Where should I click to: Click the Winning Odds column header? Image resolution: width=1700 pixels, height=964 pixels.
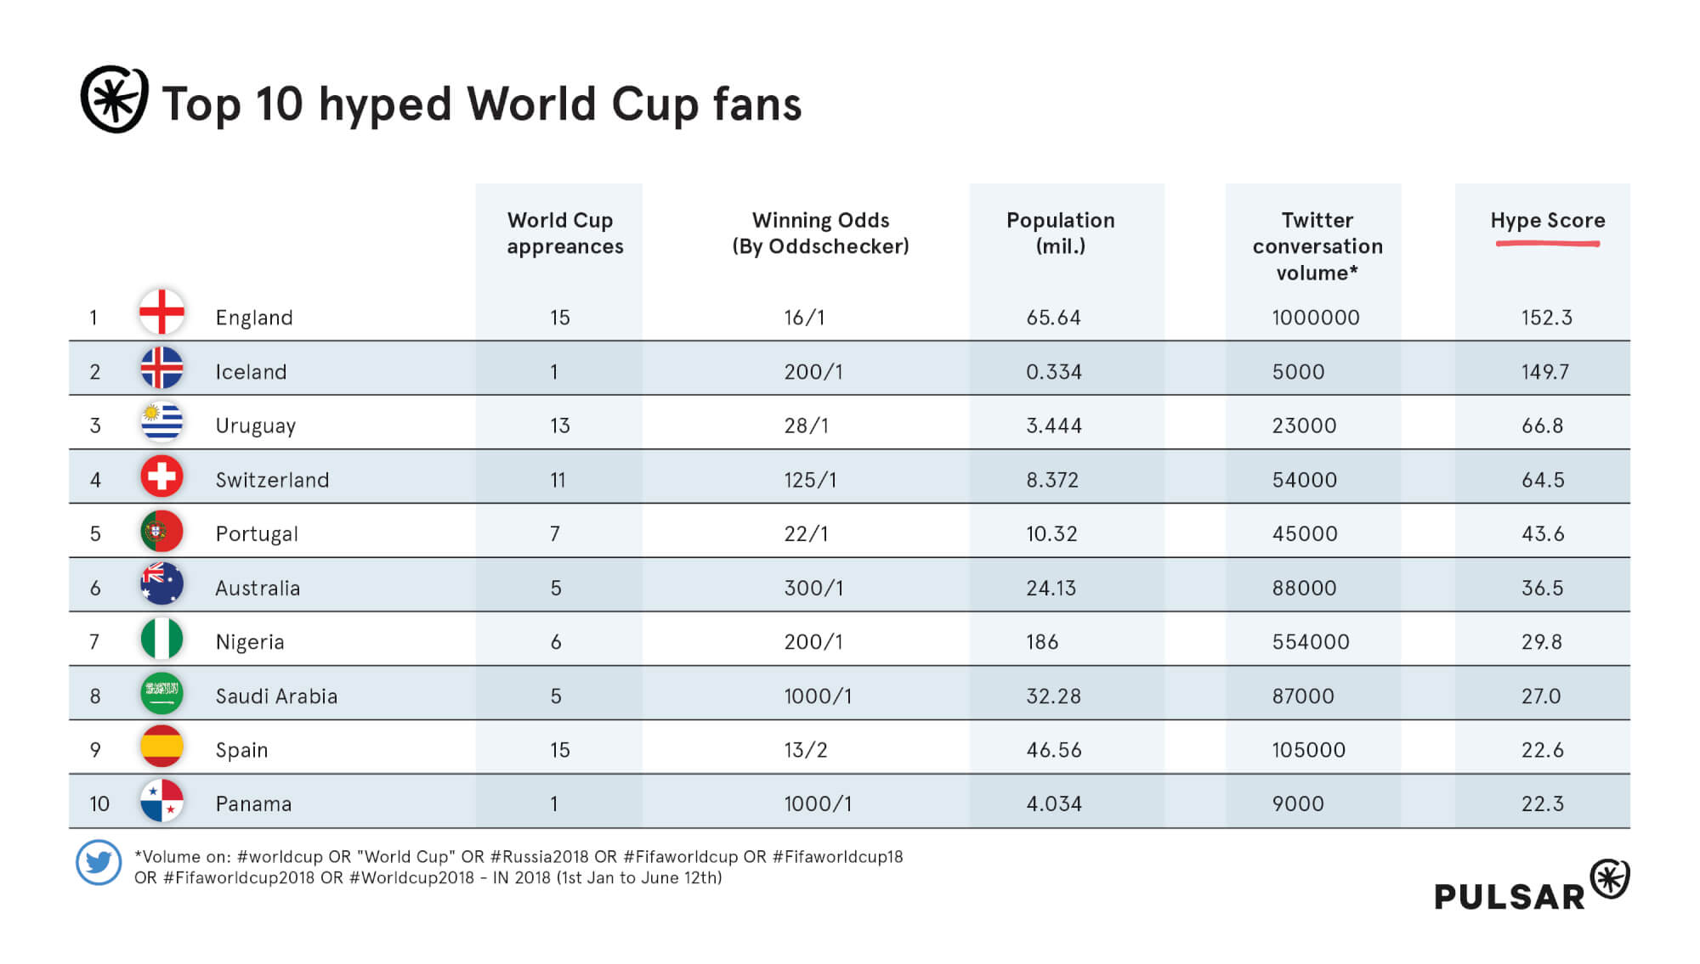pyautogui.click(x=820, y=234)
